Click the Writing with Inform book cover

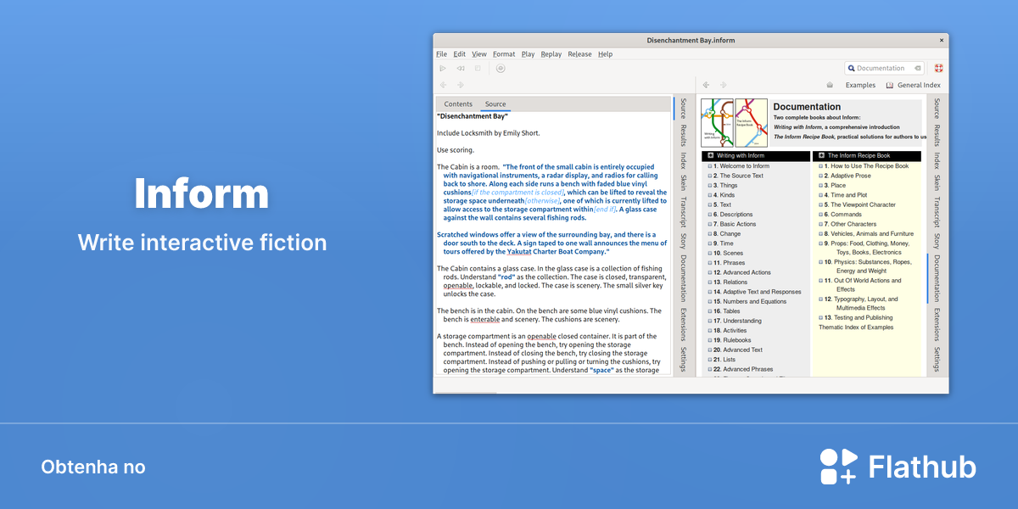pos(717,122)
